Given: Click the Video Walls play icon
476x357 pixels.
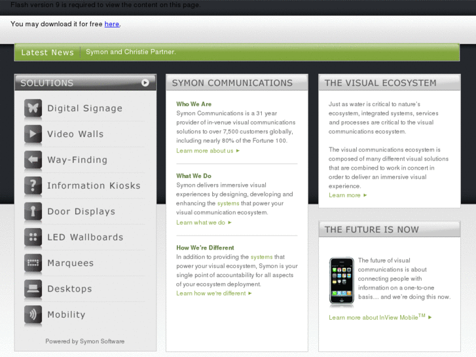Looking at the screenshot, I should pos(33,134).
